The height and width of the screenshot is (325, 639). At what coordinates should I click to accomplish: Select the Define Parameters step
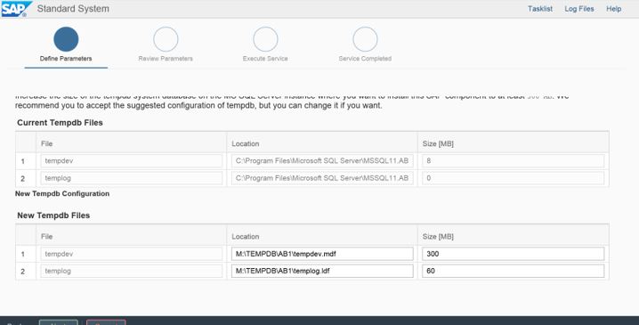[66, 45]
